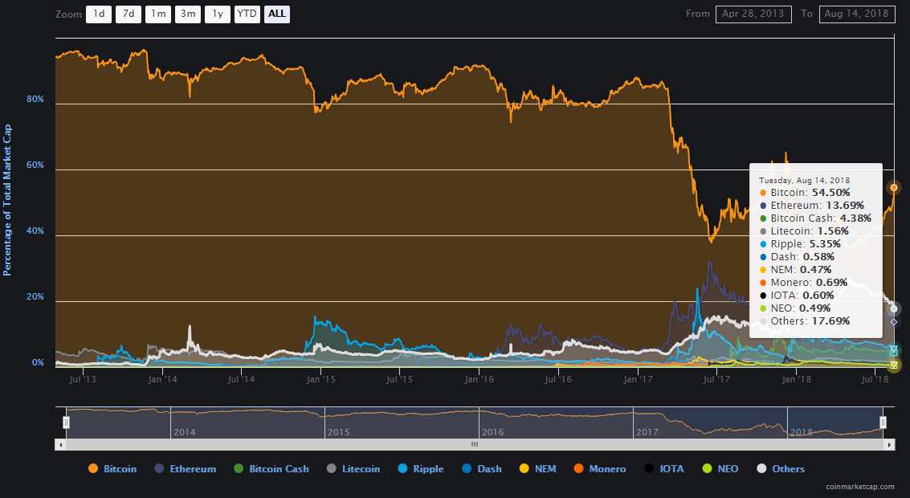Open the coinmarketcap.com credit link
The image size is (910, 498).
tap(860, 487)
